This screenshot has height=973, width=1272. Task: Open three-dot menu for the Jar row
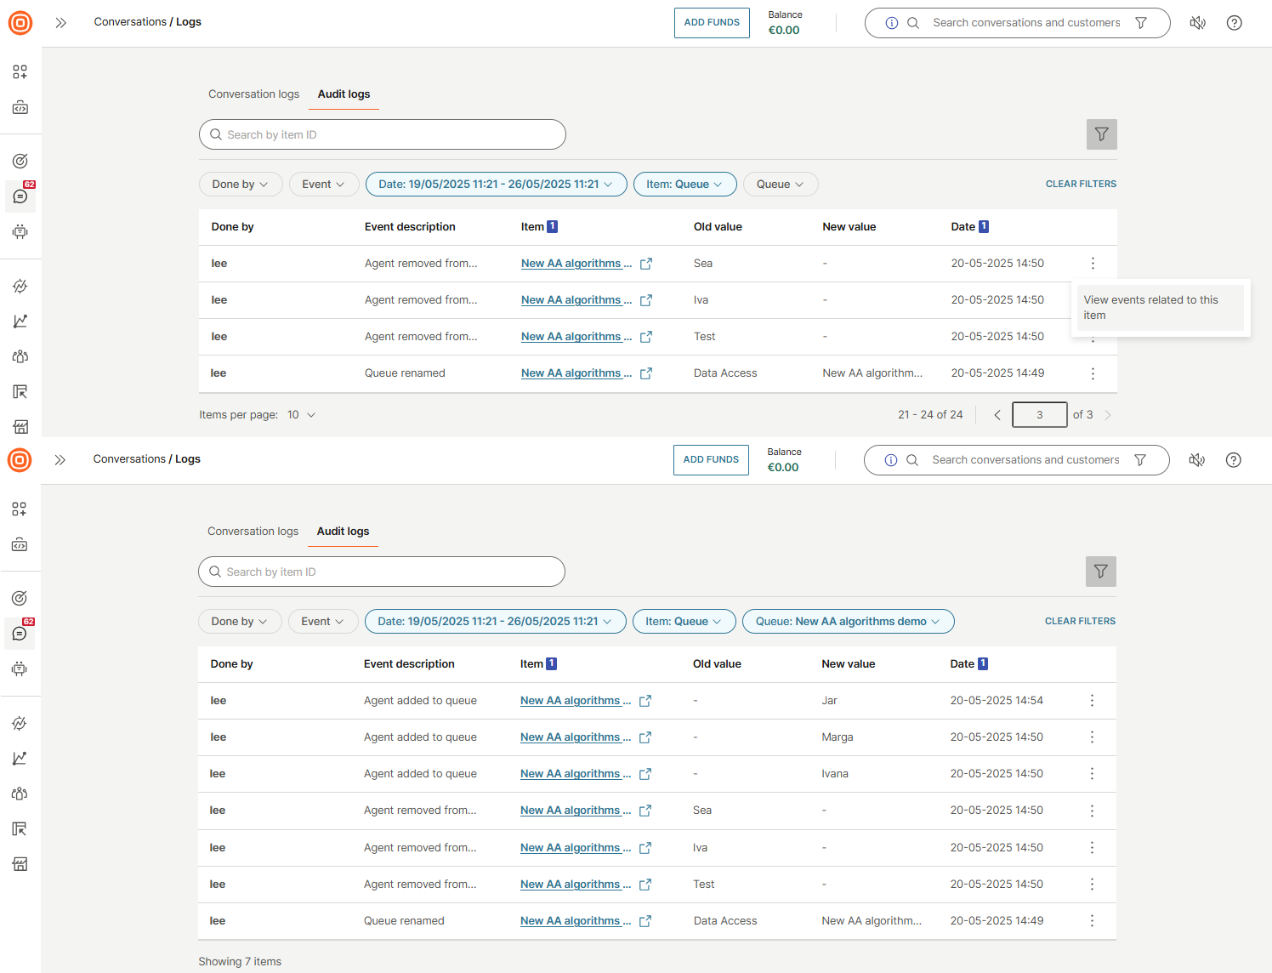[x=1092, y=701]
